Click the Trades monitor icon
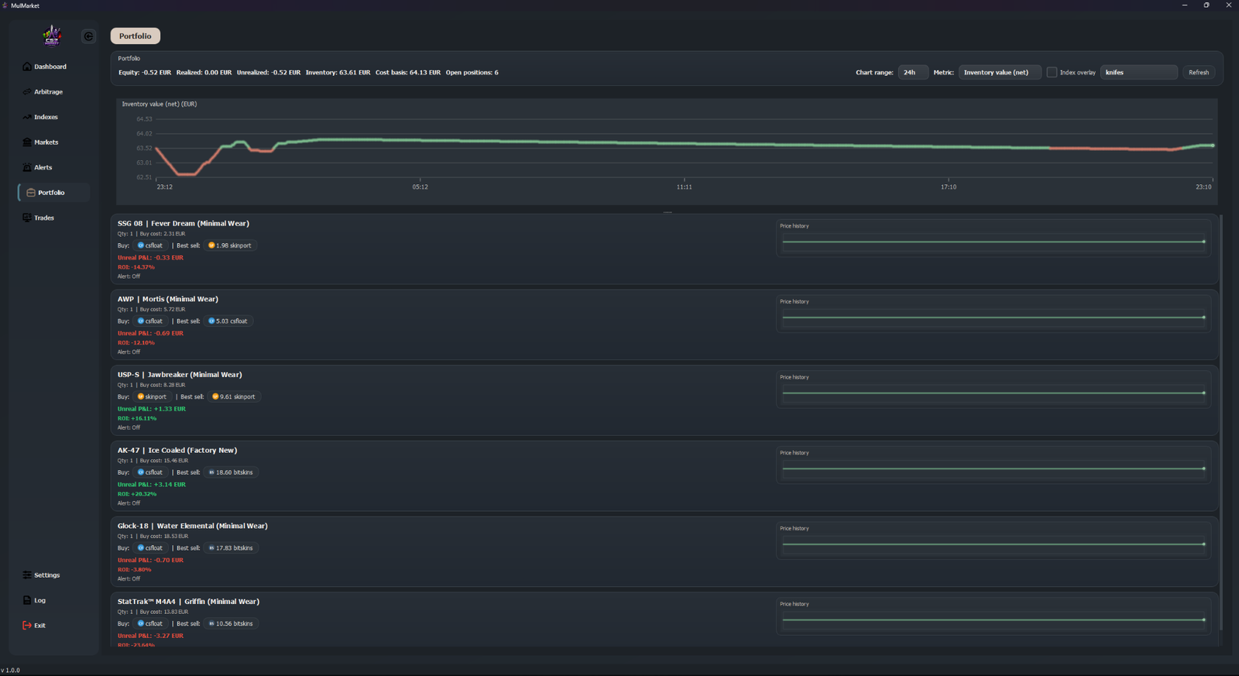This screenshot has height=676, width=1239. (27, 218)
